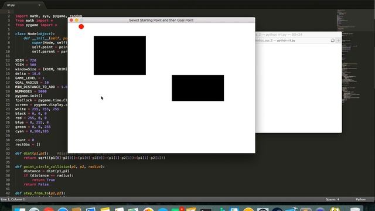Place cursor on 'def step_from_to(p1,p2):' line
The image size is (375, 211).
click(x=40, y=193)
